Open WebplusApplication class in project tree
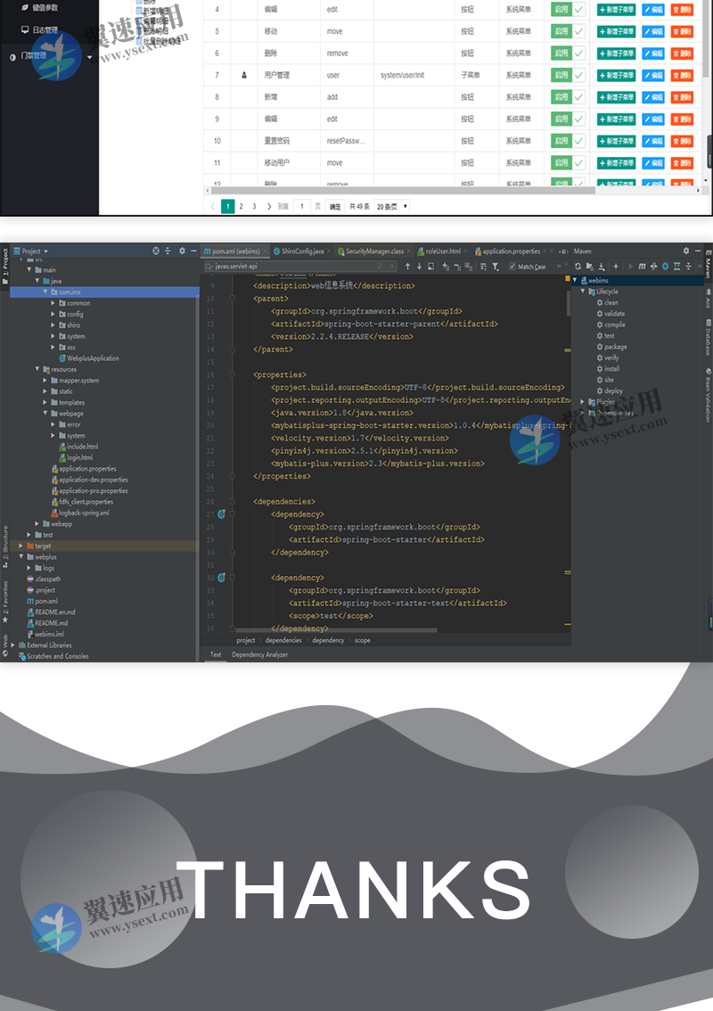 [x=93, y=358]
